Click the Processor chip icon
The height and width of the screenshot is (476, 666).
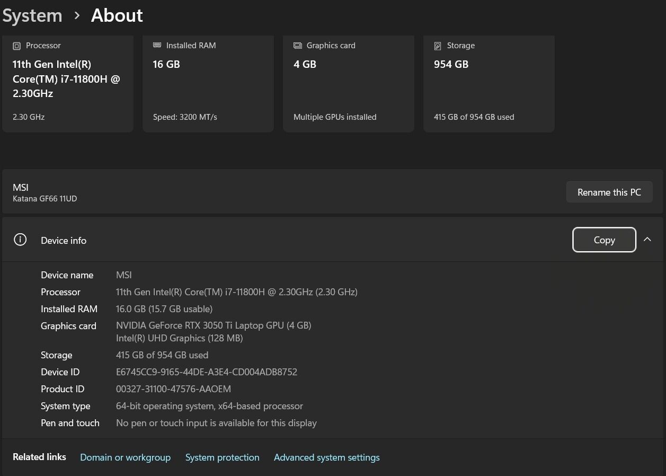(x=16, y=46)
